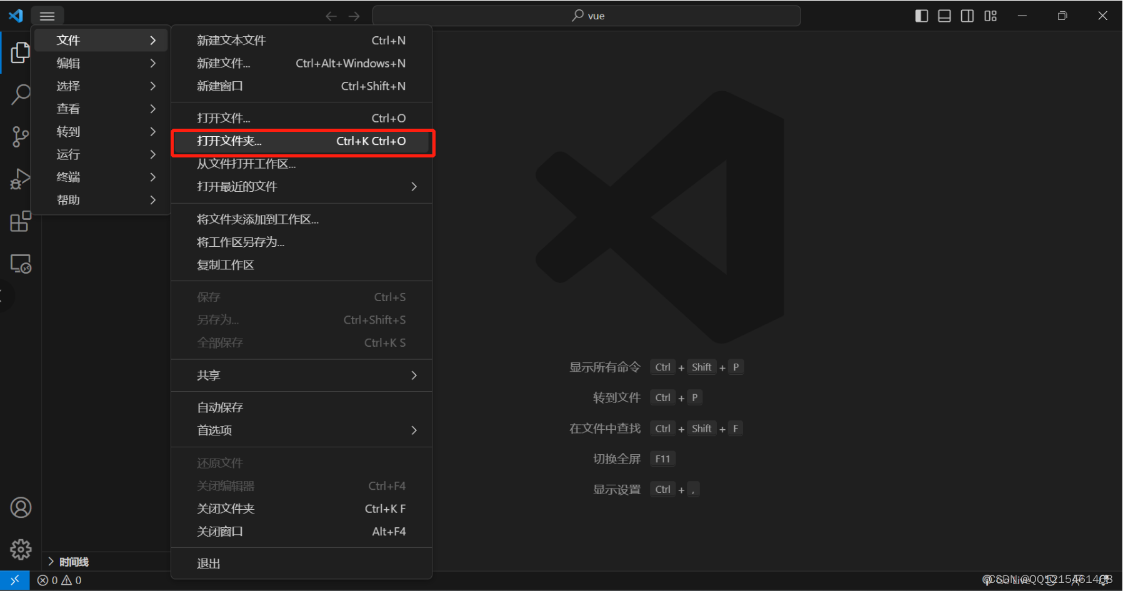The width and height of the screenshot is (1123, 591).
Task: Choose 新建文件... menu entry
Action: (302, 63)
